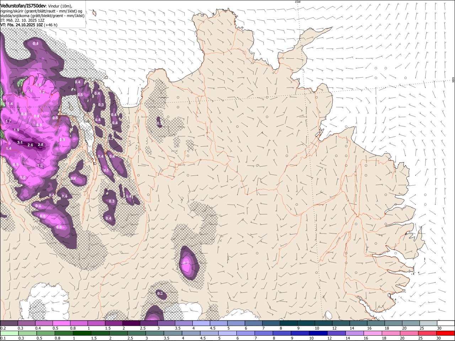Image resolution: width=455 pixels, height=341 pixels.
Task: Click the 0.7 value in the isolated central snow patch
Action: [x=186, y=263]
